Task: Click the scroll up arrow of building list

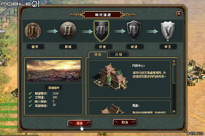Action: tap(174, 61)
